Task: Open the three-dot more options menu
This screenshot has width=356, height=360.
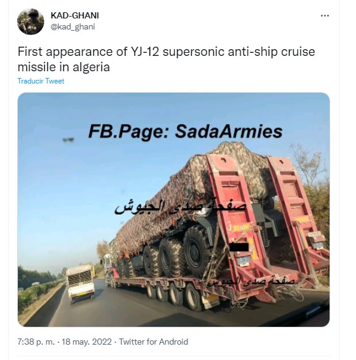Action: pos(325,15)
